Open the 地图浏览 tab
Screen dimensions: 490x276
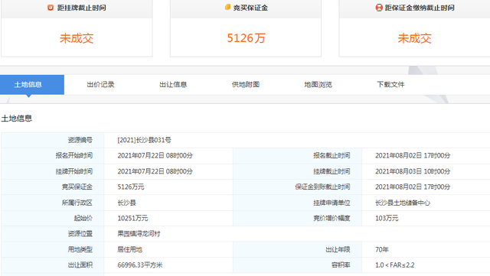[x=318, y=85]
